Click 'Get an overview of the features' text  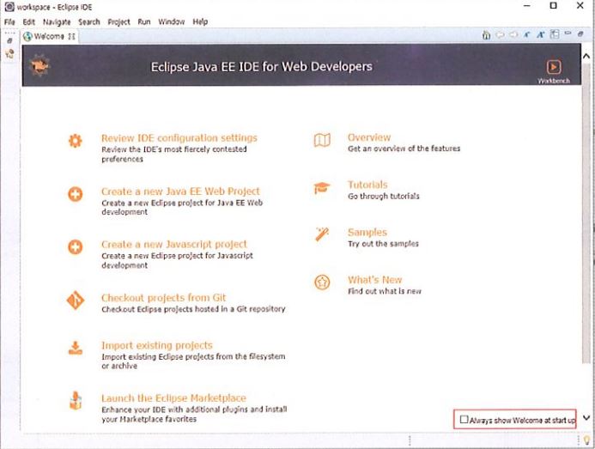click(404, 149)
